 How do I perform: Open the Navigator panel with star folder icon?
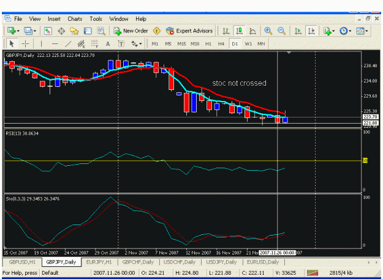74,31
